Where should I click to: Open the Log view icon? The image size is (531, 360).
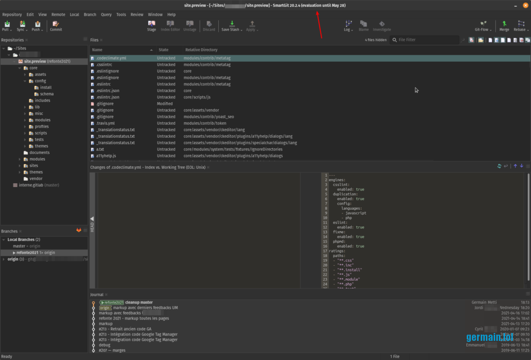348,24
